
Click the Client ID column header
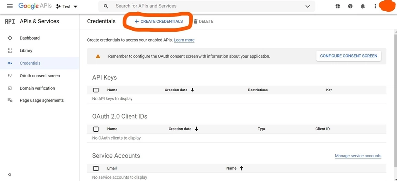click(x=322, y=129)
